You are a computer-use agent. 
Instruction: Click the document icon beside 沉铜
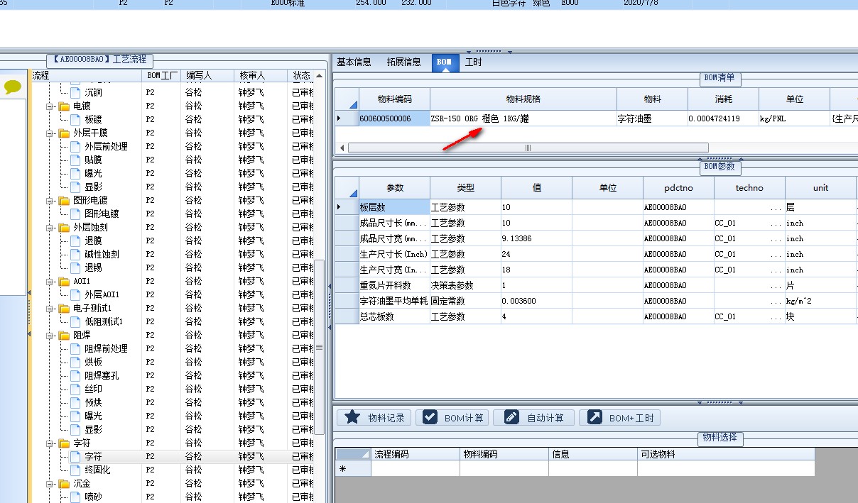pyautogui.click(x=76, y=92)
